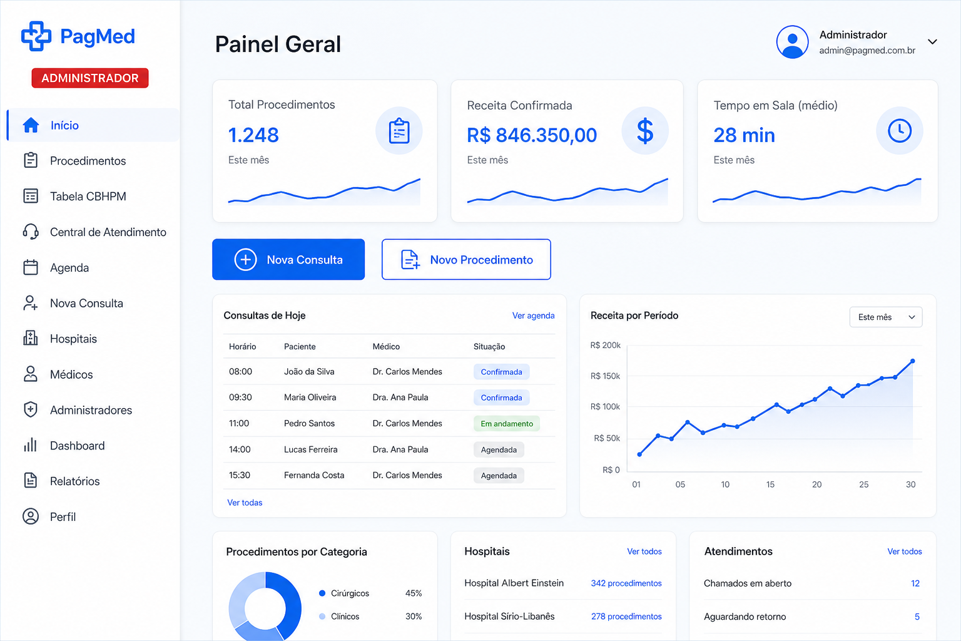961x641 pixels.
Task: Click the Dashboard bar chart icon
Action: point(31,445)
